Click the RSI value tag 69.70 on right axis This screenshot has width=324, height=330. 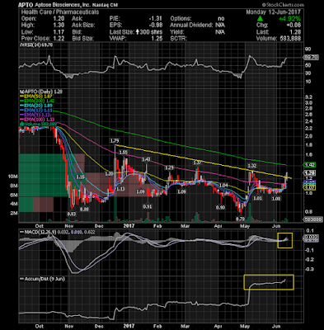click(311, 58)
